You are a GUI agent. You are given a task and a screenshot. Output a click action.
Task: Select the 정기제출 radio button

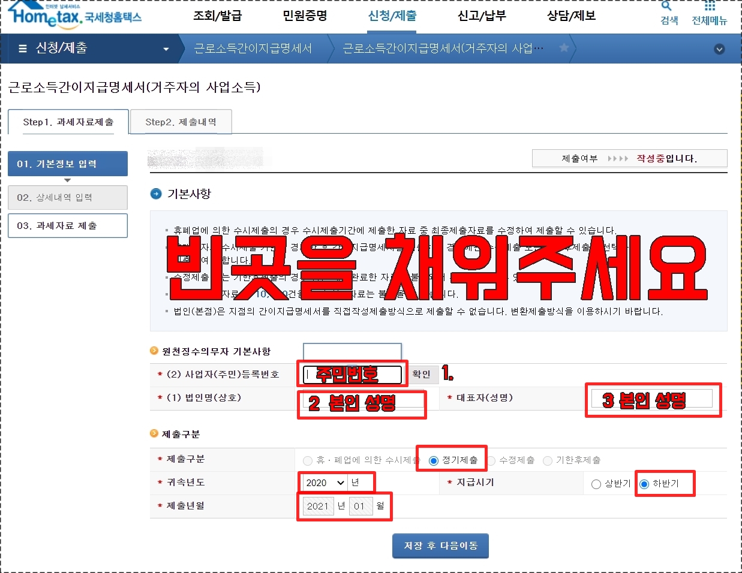[434, 460]
